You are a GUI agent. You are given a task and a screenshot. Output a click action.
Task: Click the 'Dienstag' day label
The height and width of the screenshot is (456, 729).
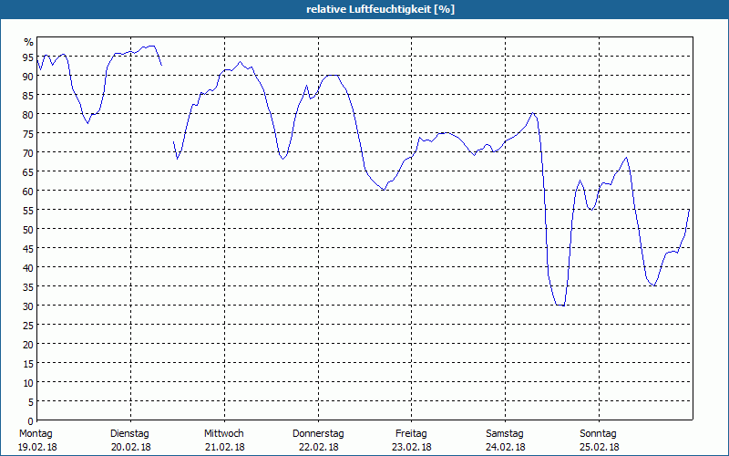129,434
